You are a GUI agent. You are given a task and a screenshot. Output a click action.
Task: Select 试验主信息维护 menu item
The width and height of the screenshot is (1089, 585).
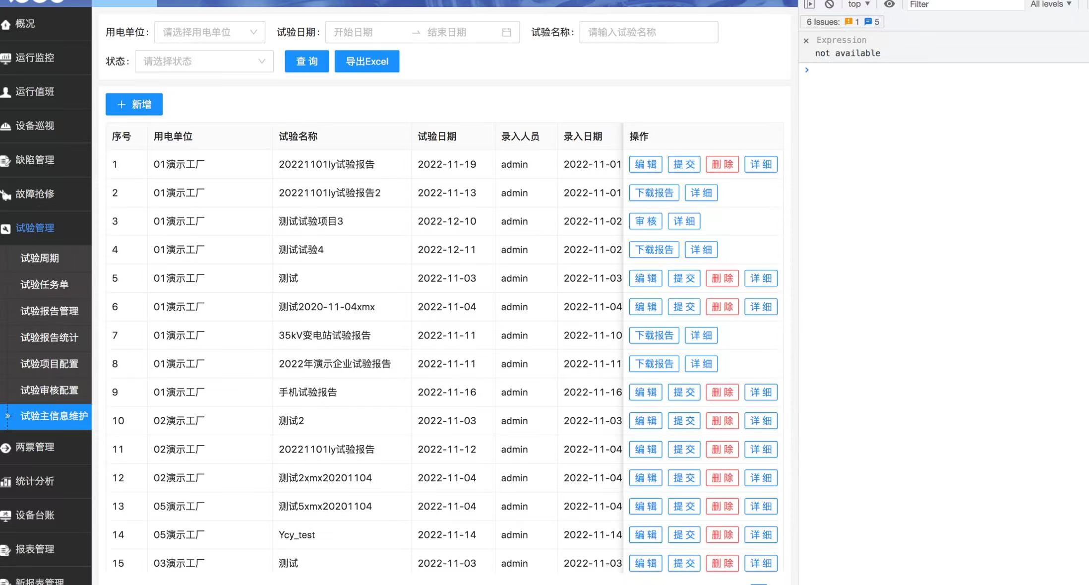pos(46,416)
